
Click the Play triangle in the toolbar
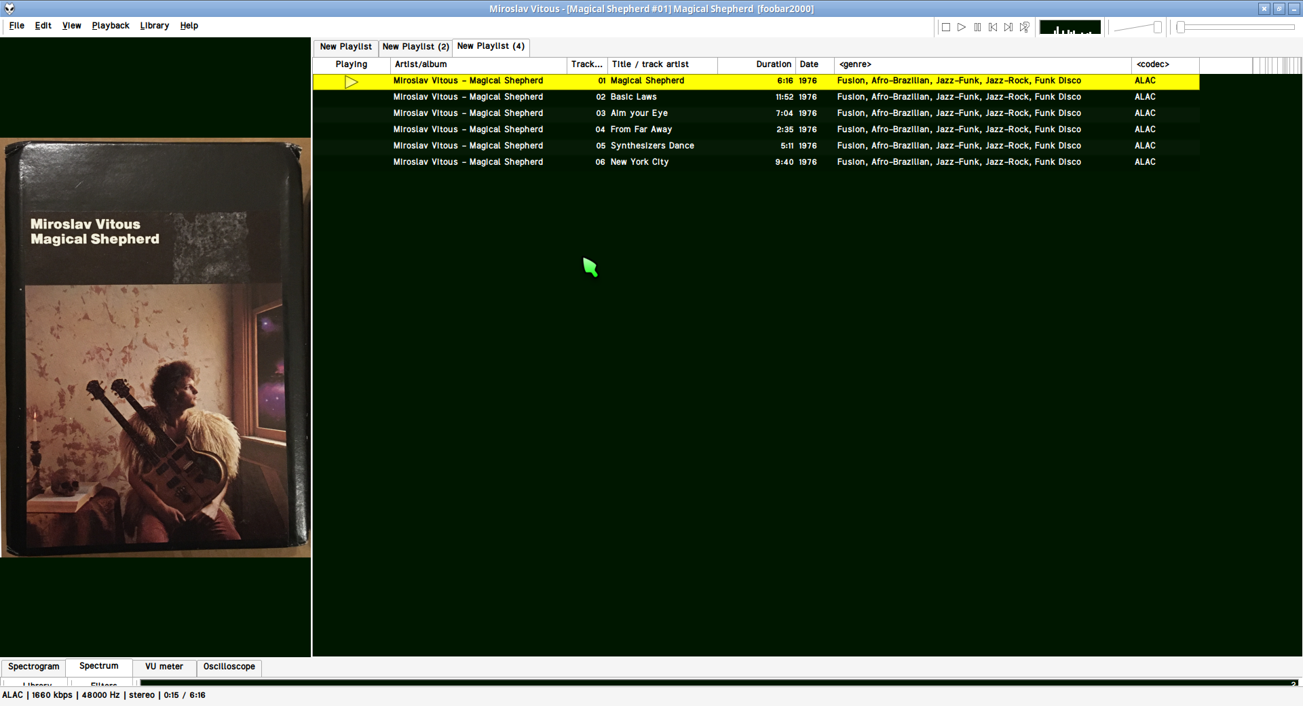click(962, 27)
